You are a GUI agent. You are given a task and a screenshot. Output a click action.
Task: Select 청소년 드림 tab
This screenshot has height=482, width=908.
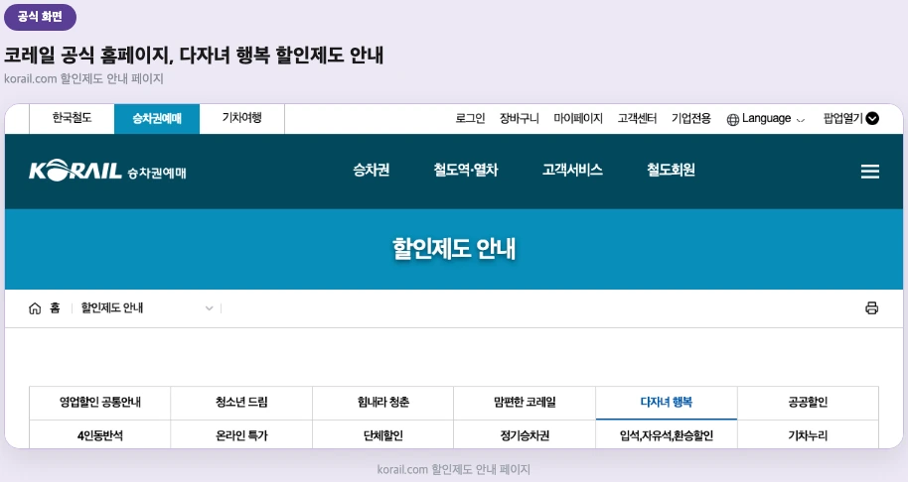tap(241, 403)
